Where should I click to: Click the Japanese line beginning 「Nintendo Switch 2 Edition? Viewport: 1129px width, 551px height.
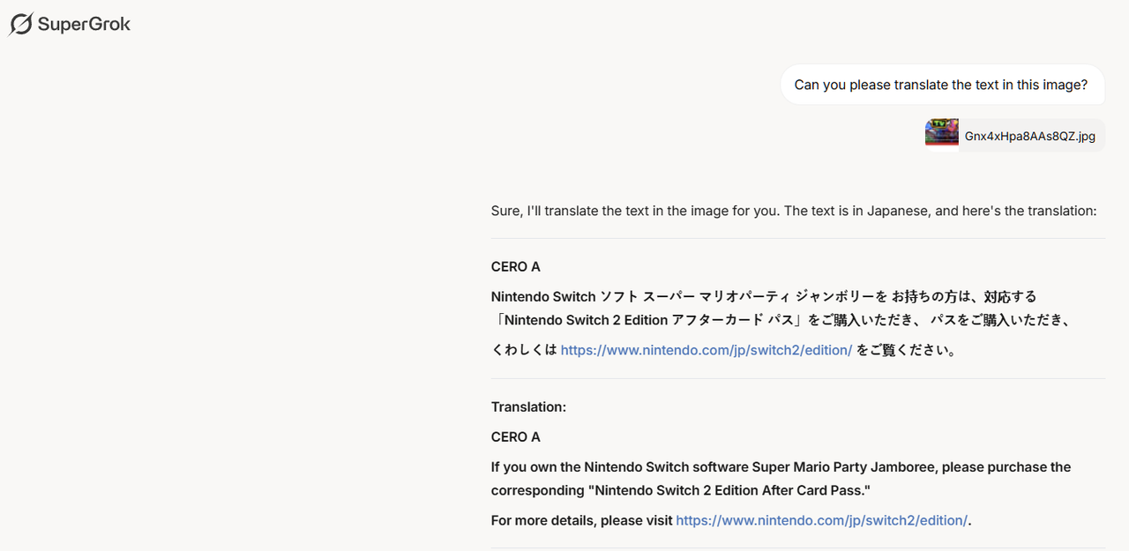click(781, 320)
